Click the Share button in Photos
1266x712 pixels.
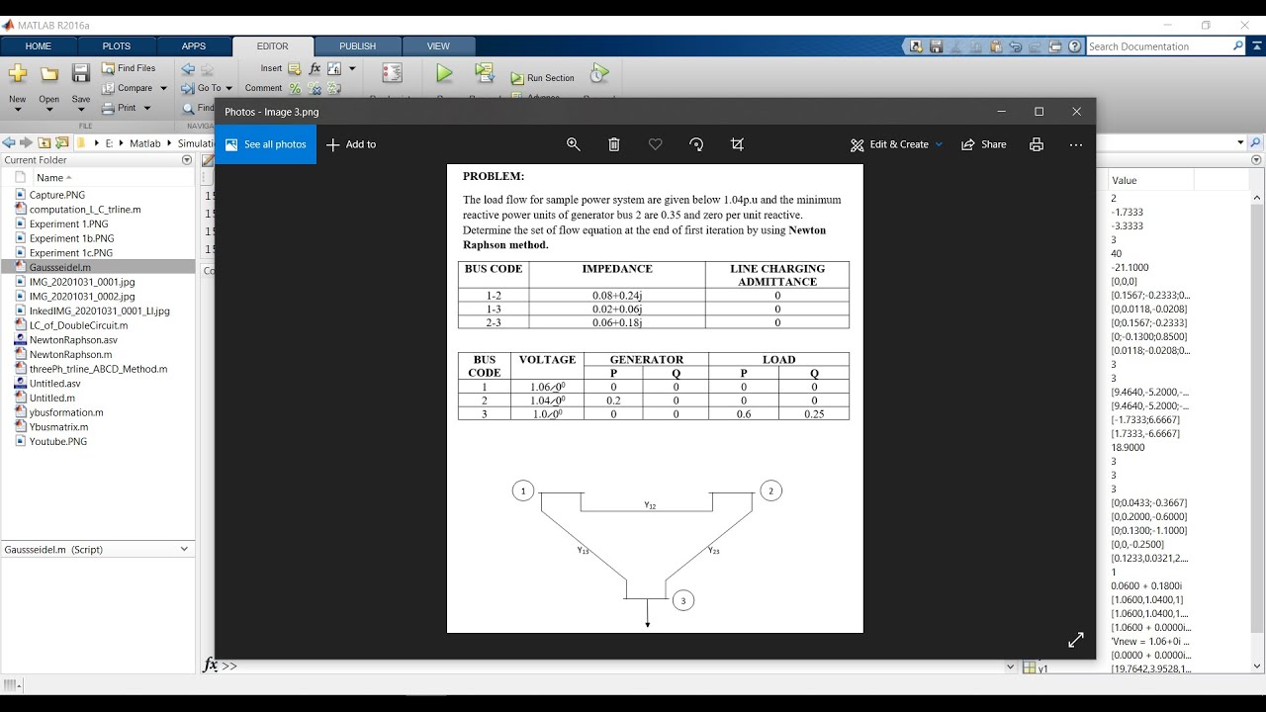coord(984,144)
